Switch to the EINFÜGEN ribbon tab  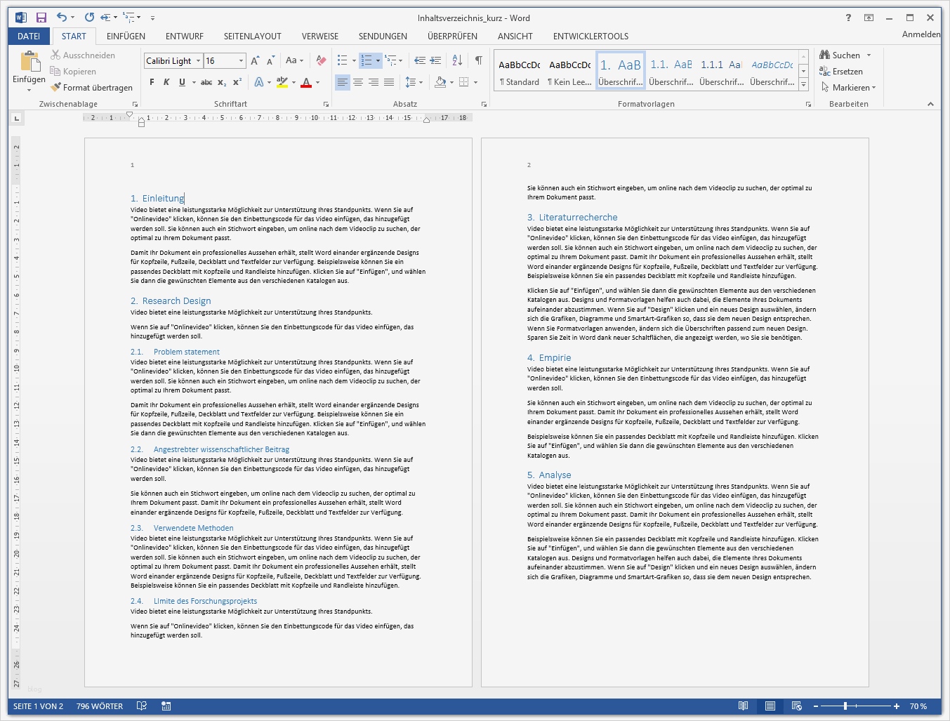pos(126,36)
